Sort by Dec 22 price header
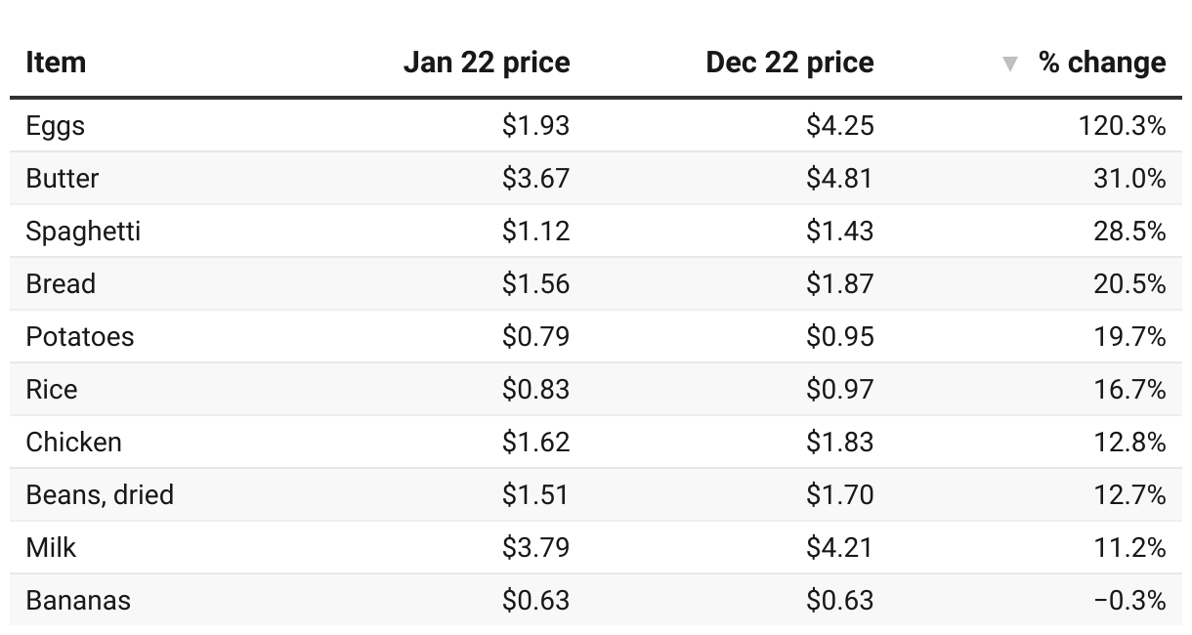 point(789,63)
